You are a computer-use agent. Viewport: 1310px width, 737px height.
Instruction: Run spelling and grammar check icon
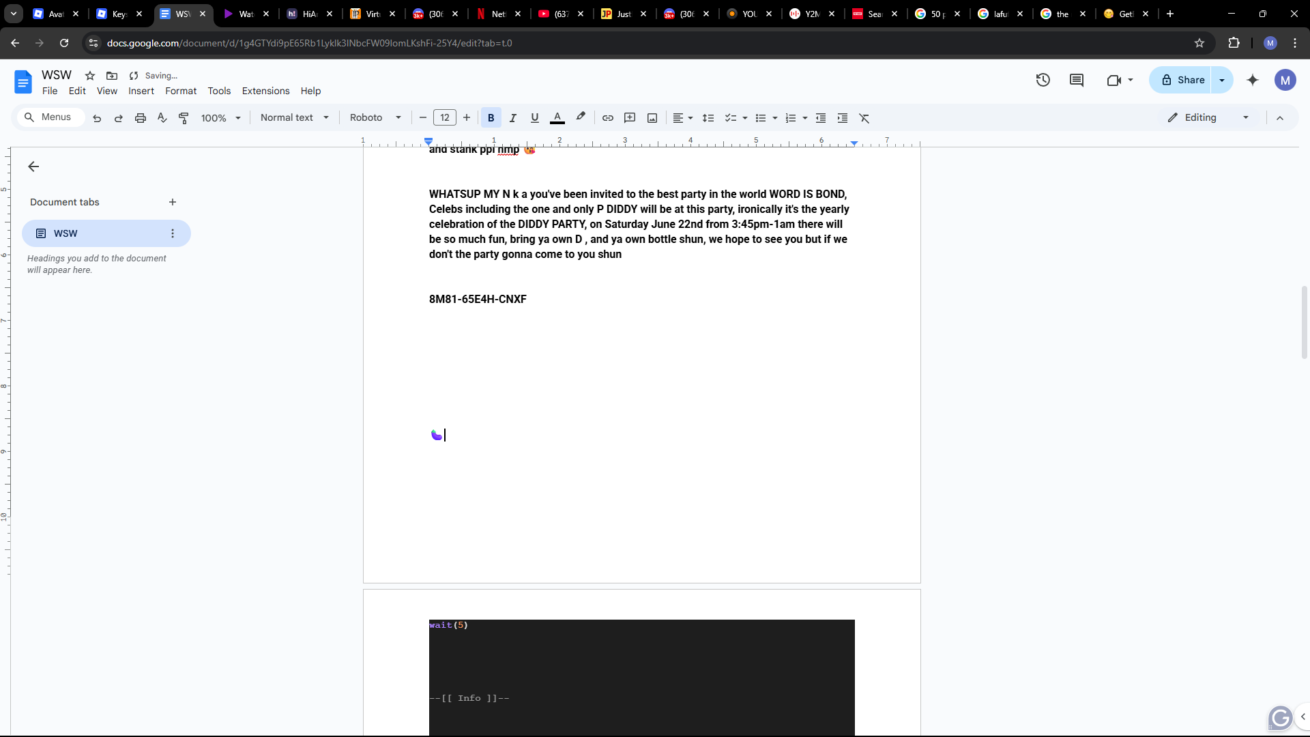click(162, 118)
